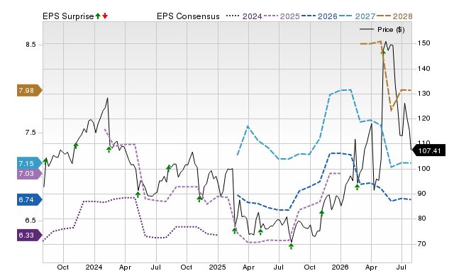Click the 2024 label on the time axis

[94, 267]
